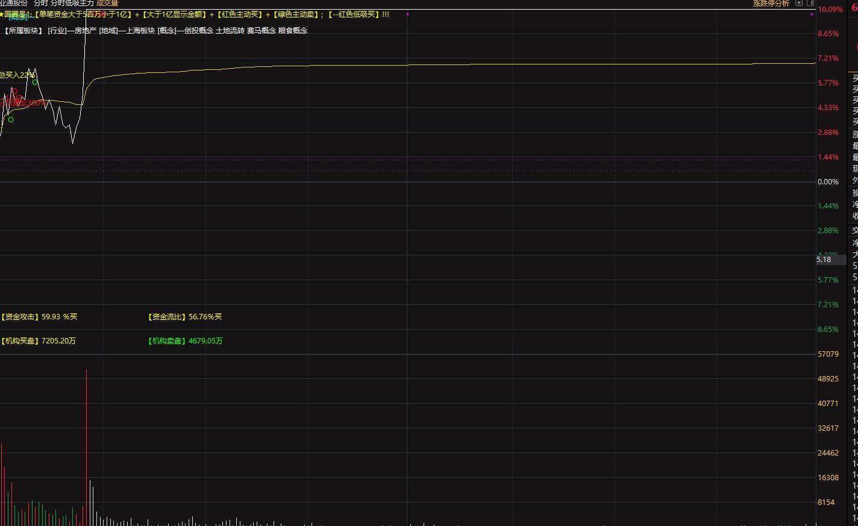Open the 涨跌停分析 link
Screen dimensions: 858x526
pos(771,3)
